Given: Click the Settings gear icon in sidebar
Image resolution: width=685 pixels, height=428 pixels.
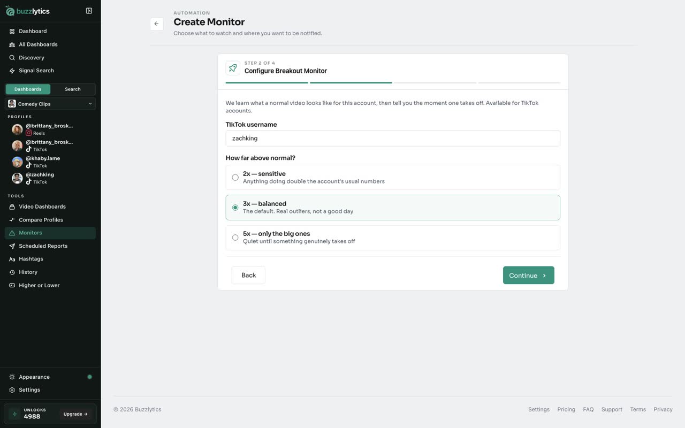Looking at the screenshot, I should click(x=12, y=390).
